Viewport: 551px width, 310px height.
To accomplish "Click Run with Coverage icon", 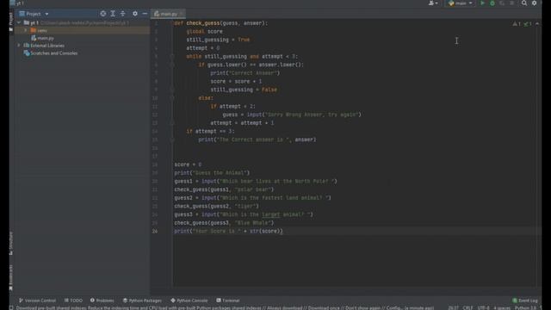I will click(x=502, y=3).
